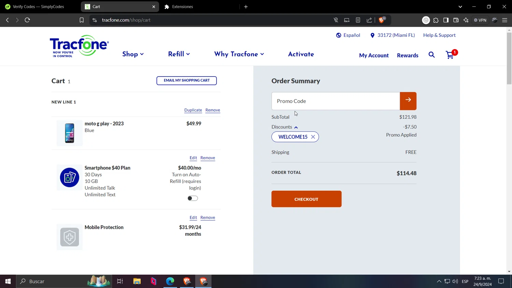Click the Smartphone plan thumbnail

70,177
